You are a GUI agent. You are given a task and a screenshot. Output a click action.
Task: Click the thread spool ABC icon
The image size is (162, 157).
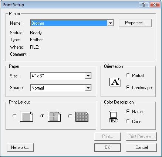click(x=113, y=117)
